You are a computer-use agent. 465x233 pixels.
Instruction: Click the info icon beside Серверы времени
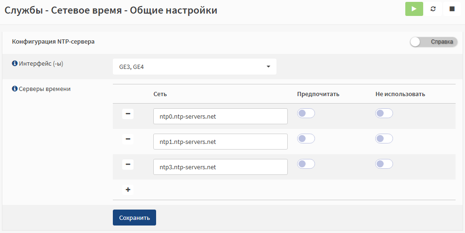15,89
